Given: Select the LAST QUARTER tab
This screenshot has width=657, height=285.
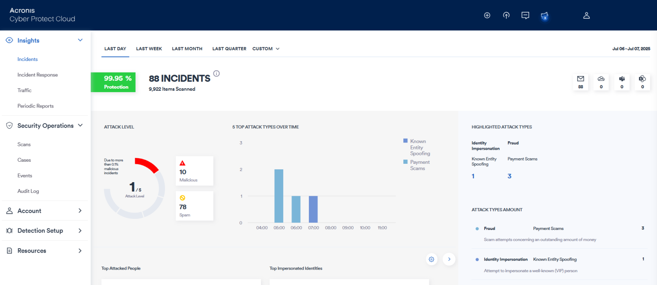Looking at the screenshot, I should (229, 49).
